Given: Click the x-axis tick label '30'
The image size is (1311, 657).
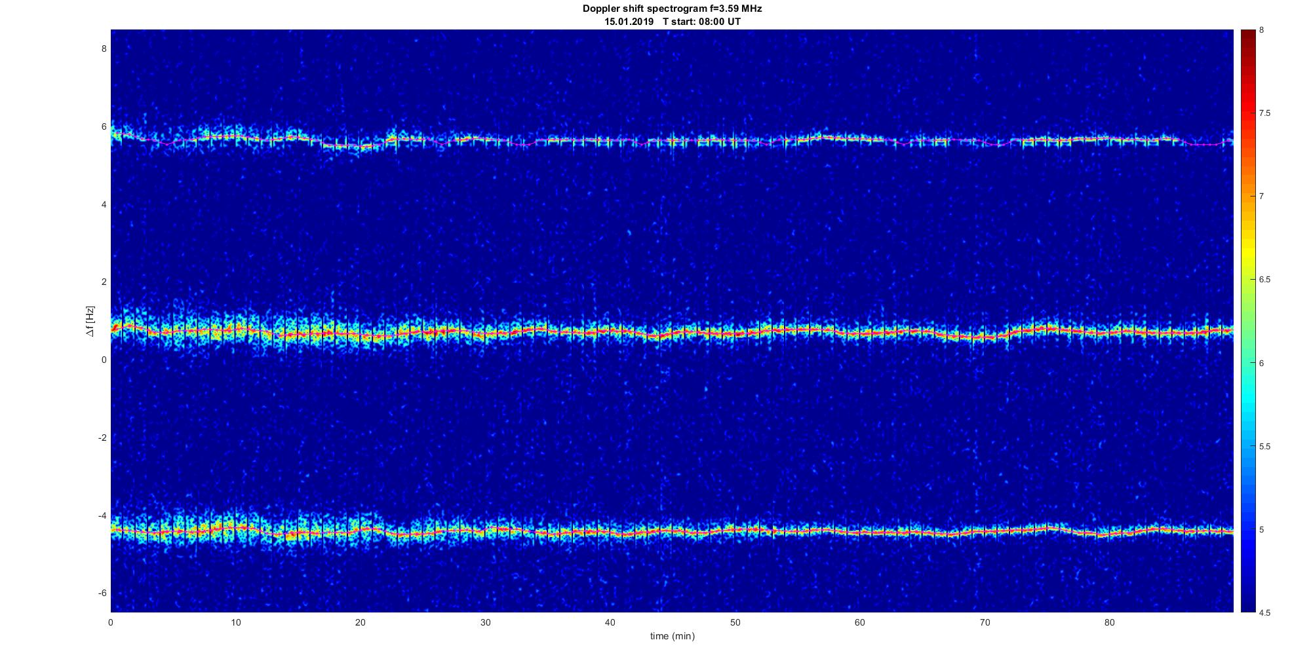Looking at the screenshot, I should click(485, 623).
